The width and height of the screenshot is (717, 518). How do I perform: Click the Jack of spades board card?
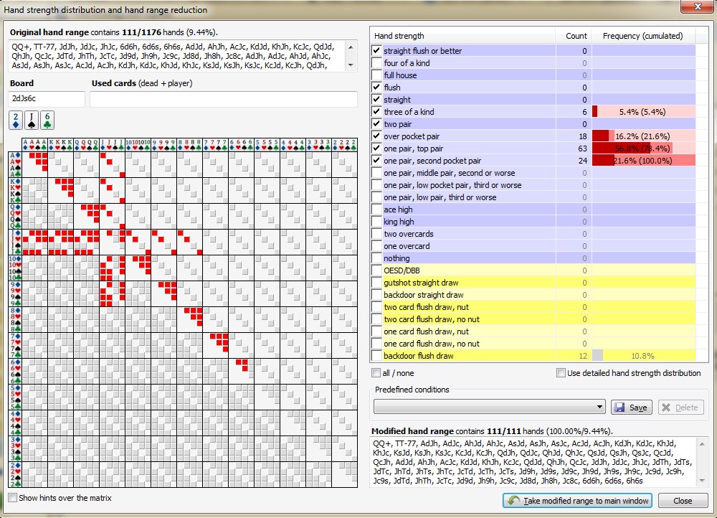32,120
